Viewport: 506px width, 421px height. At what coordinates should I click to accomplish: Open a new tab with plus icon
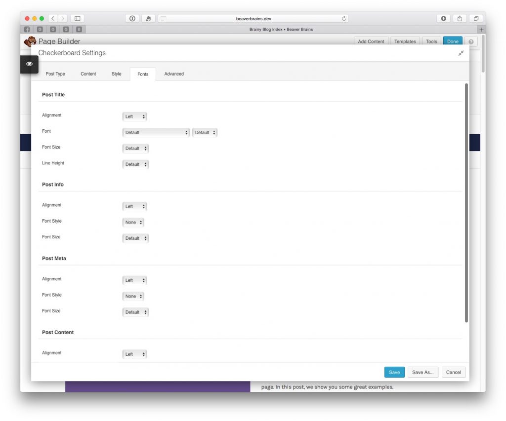[481, 29]
